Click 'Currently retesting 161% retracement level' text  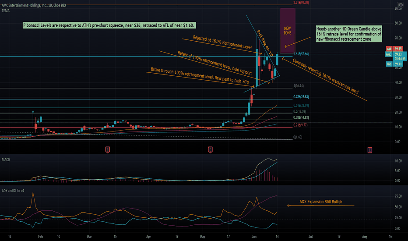click(326, 76)
